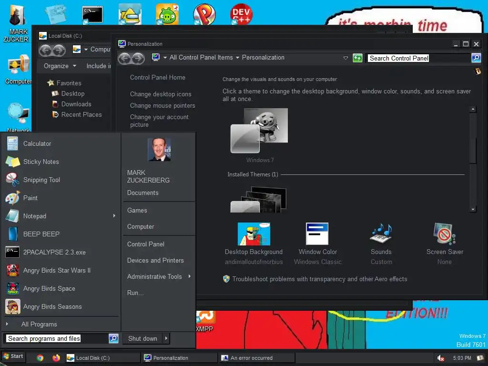Expand All Programs list

tap(39, 324)
